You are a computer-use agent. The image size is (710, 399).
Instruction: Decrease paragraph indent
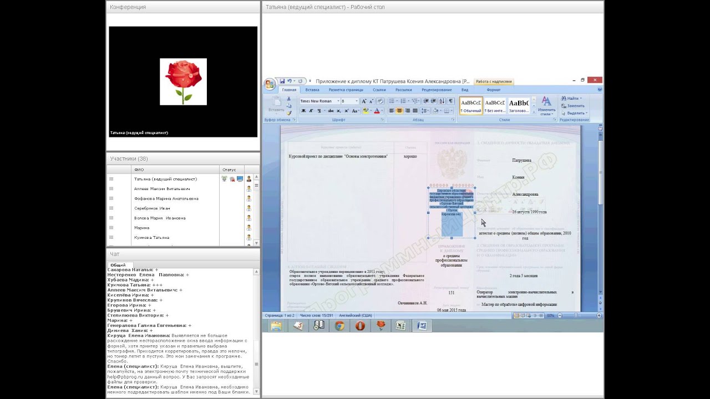click(425, 101)
